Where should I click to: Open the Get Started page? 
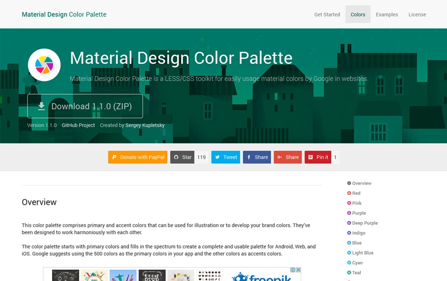pos(327,14)
